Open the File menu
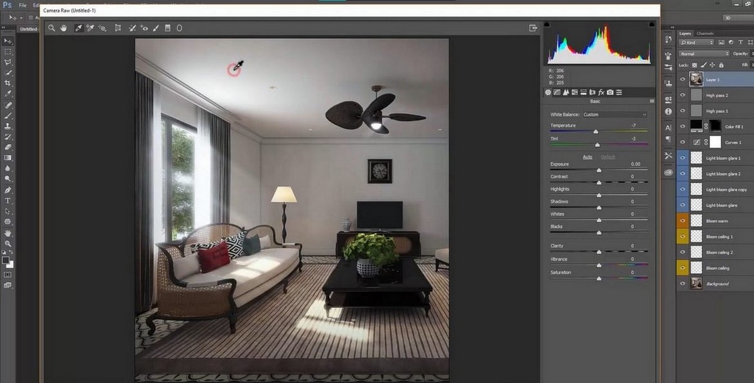 (23, 5)
